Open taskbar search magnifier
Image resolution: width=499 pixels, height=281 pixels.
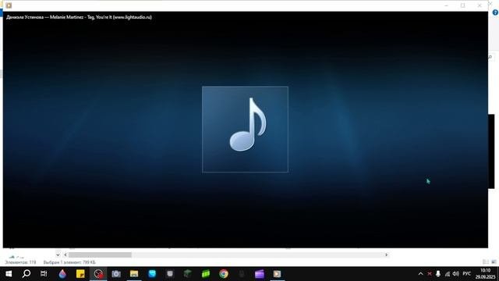click(27, 274)
